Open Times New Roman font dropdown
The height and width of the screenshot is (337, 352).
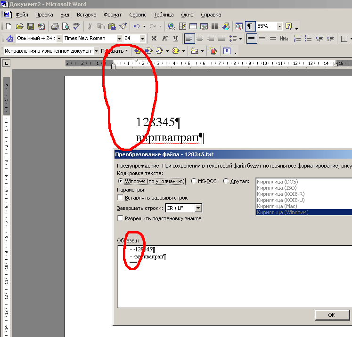(119, 39)
